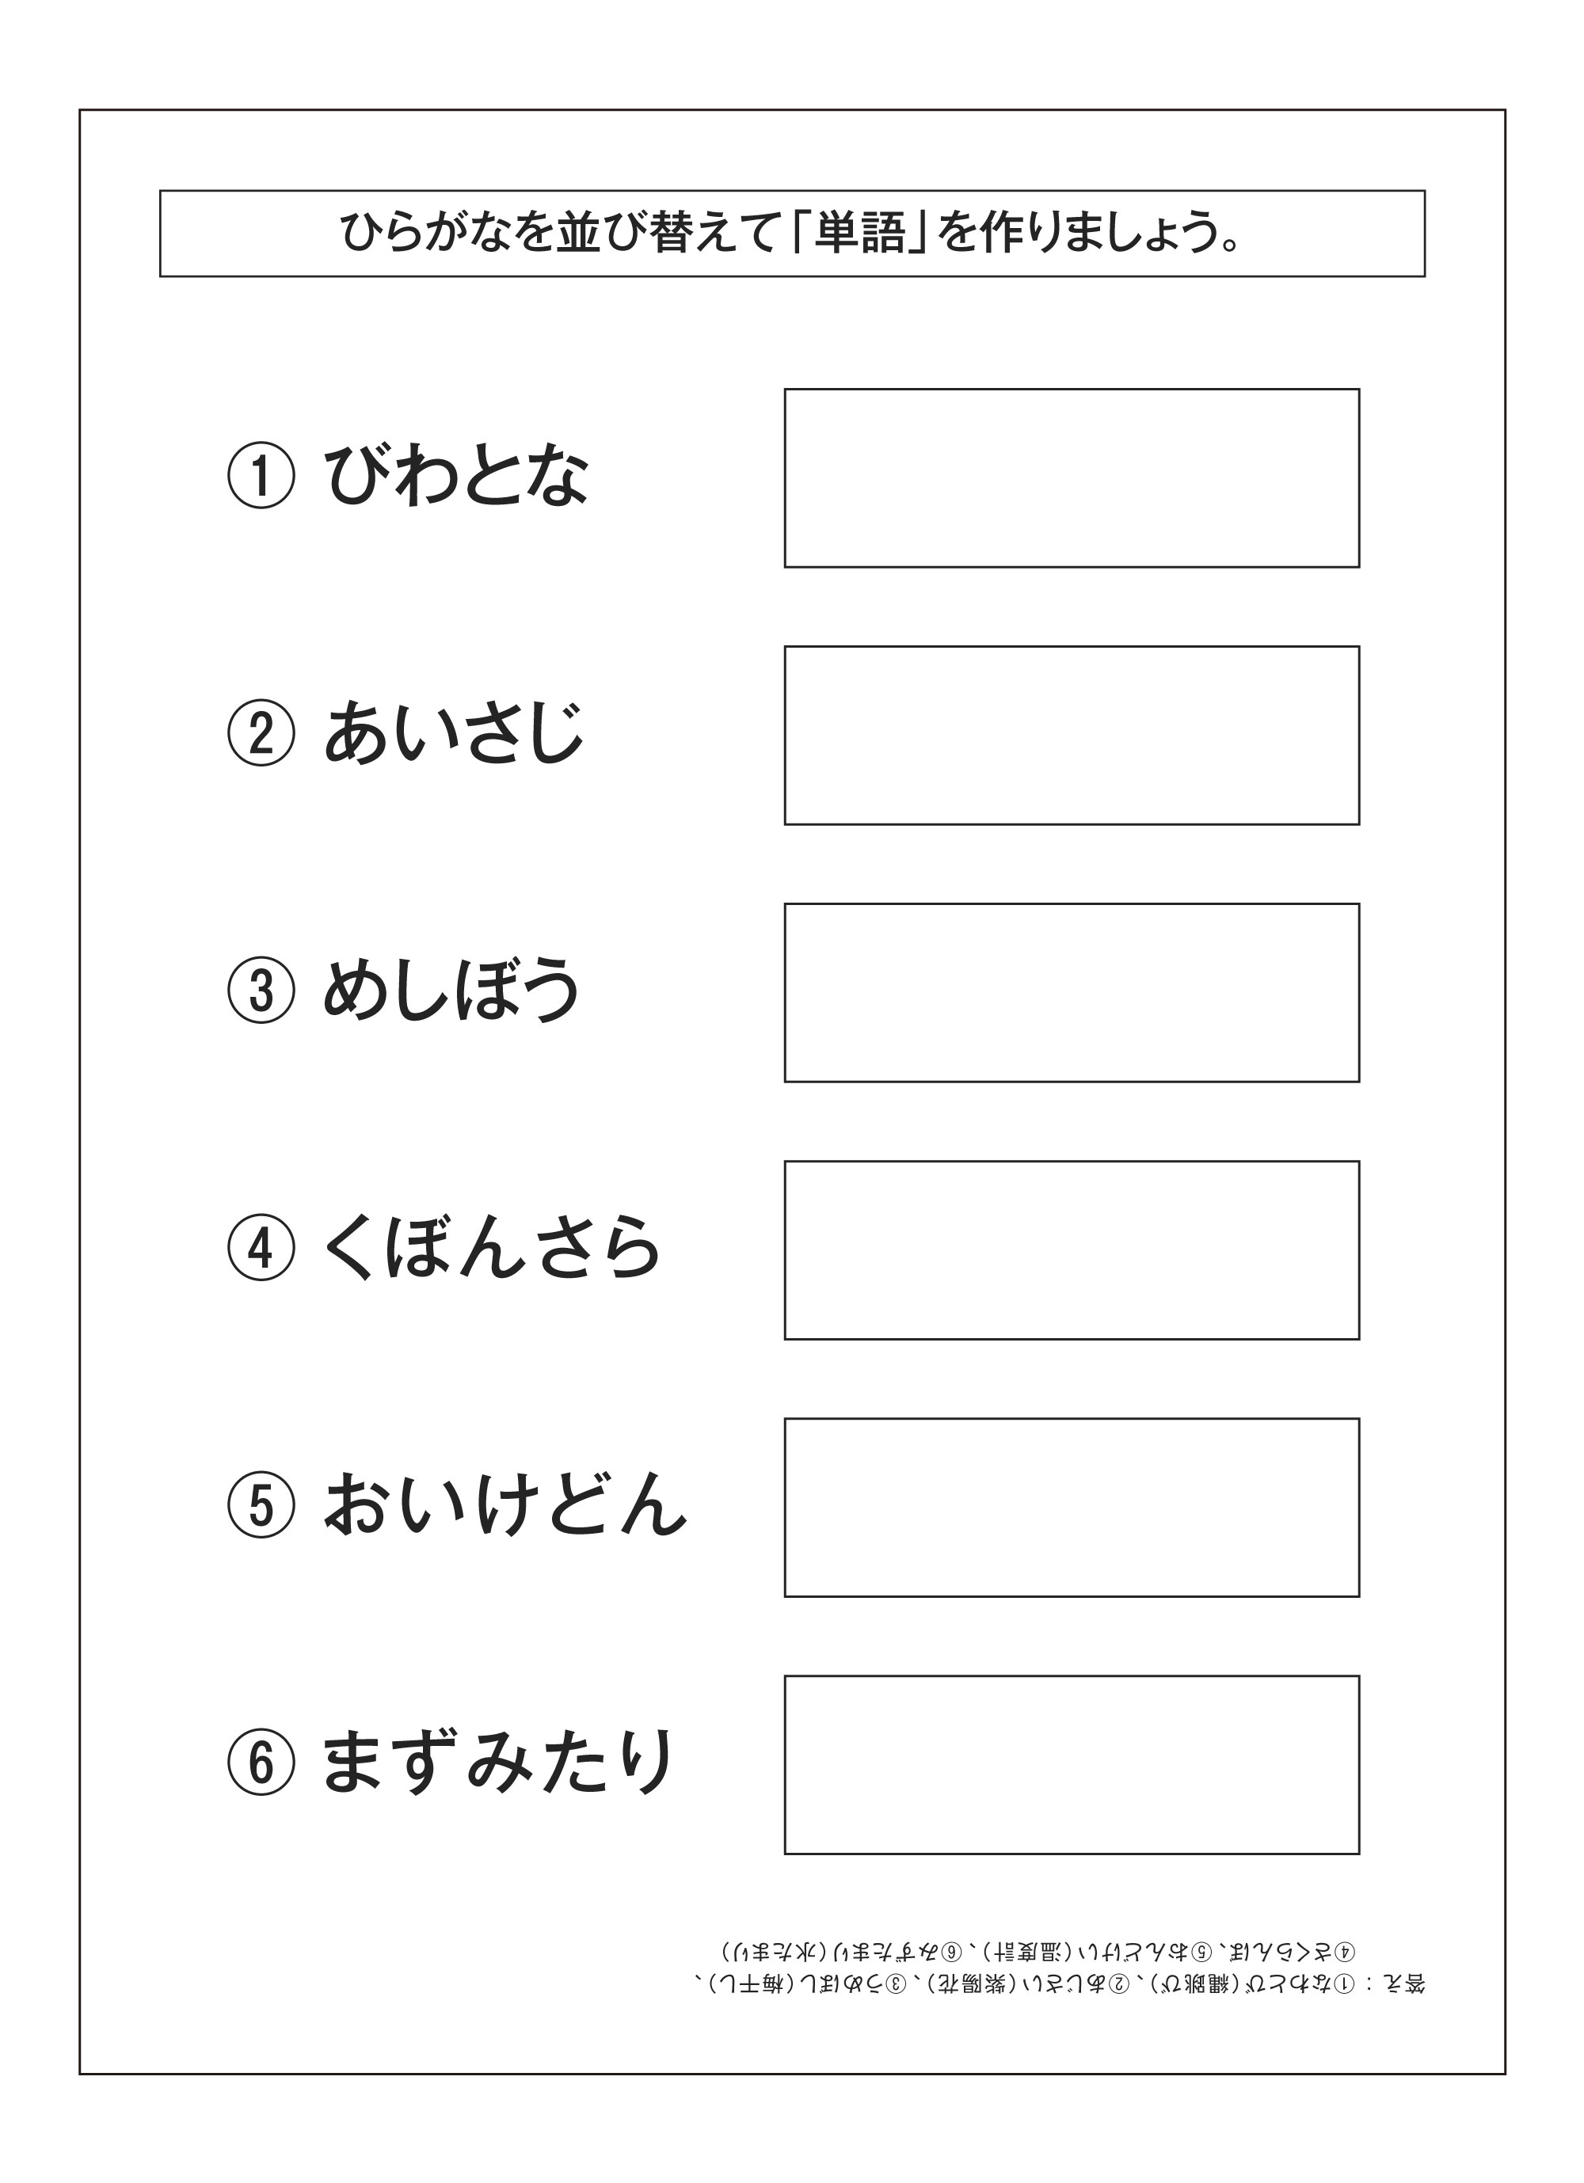
Task: Click the scrambled word びわとな
Action: 456,476
